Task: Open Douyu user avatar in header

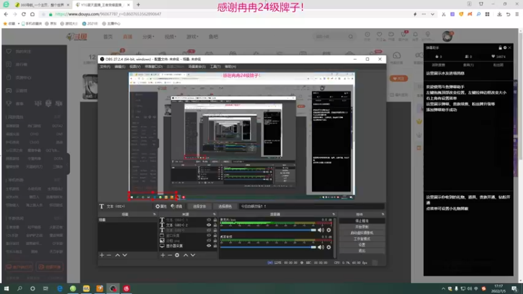Action: pos(447,37)
